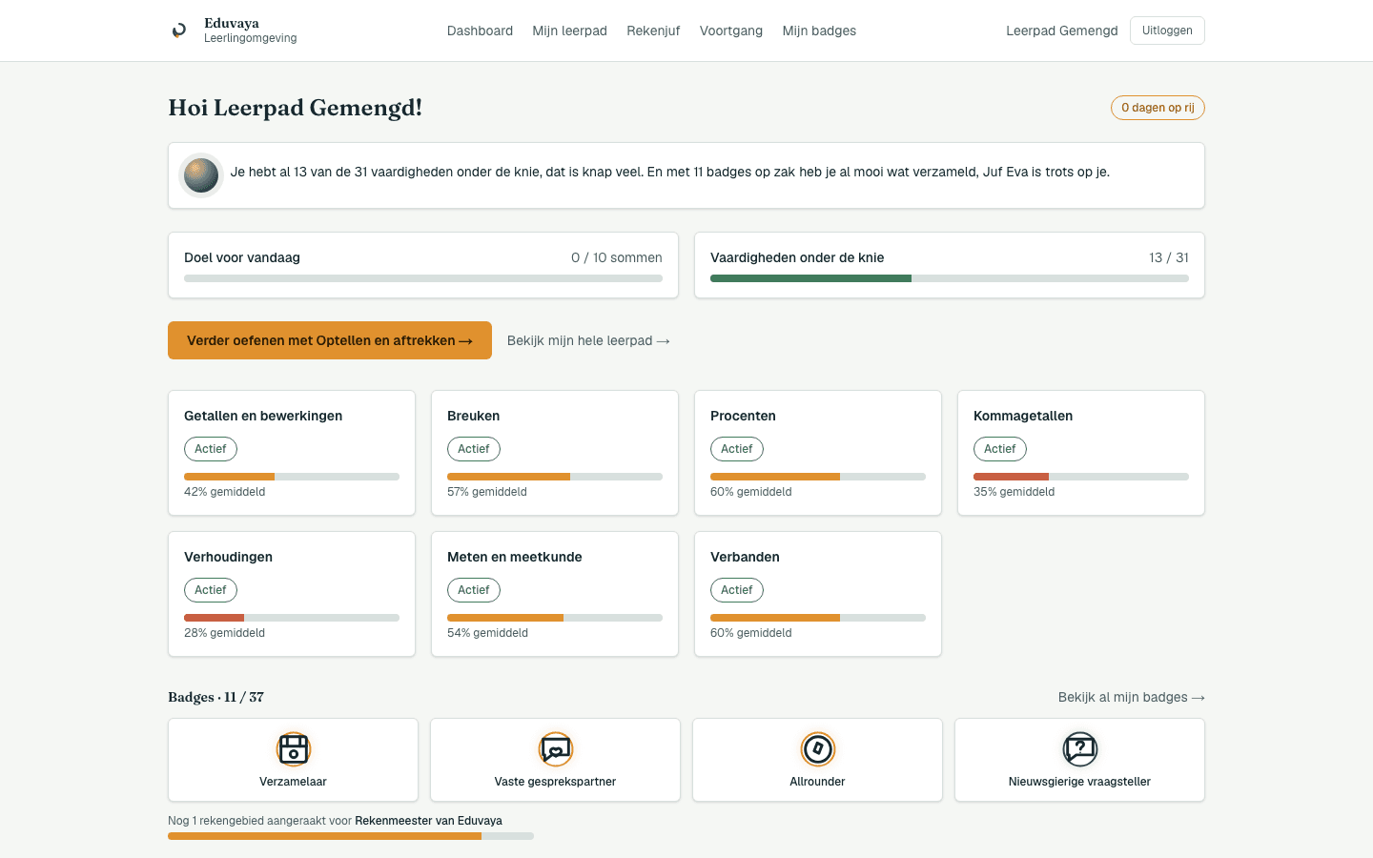Click the Leerpad Gemengd account name

1062,31
